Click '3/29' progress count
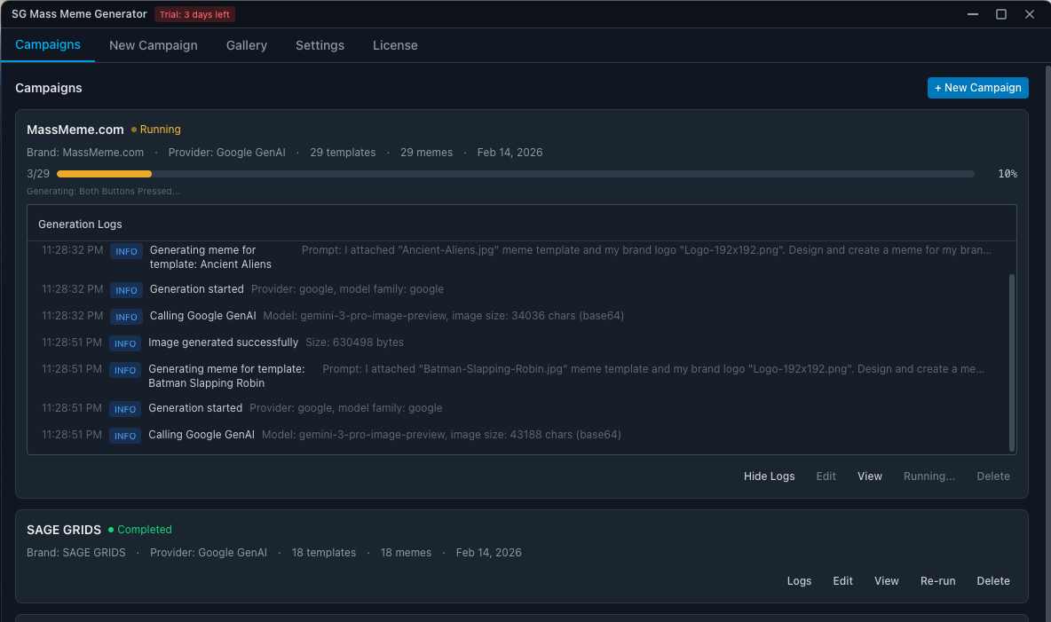The width and height of the screenshot is (1051, 622). pyautogui.click(x=38, y=174)
